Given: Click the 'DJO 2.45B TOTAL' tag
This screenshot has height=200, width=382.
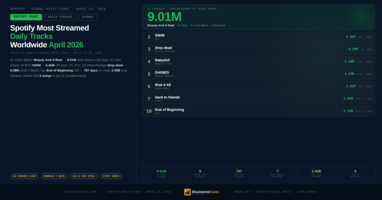Looking at the screenshot, I should coord(84,176).
